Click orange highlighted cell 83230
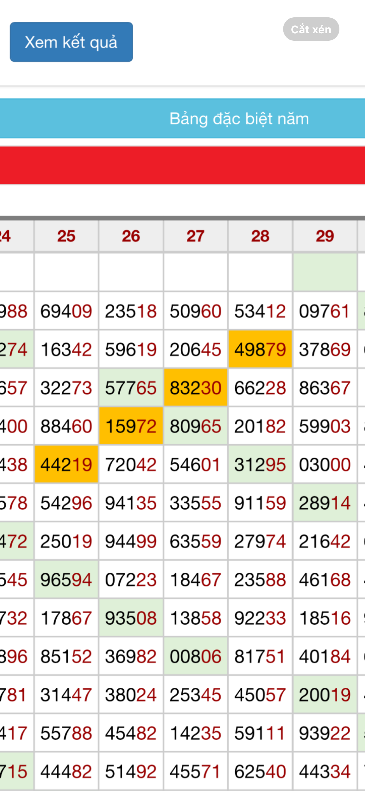This screenshot has height=791, width=365. coord(196,388)
